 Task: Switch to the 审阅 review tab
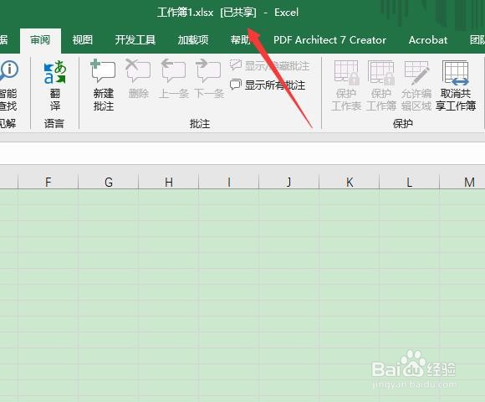40,40
